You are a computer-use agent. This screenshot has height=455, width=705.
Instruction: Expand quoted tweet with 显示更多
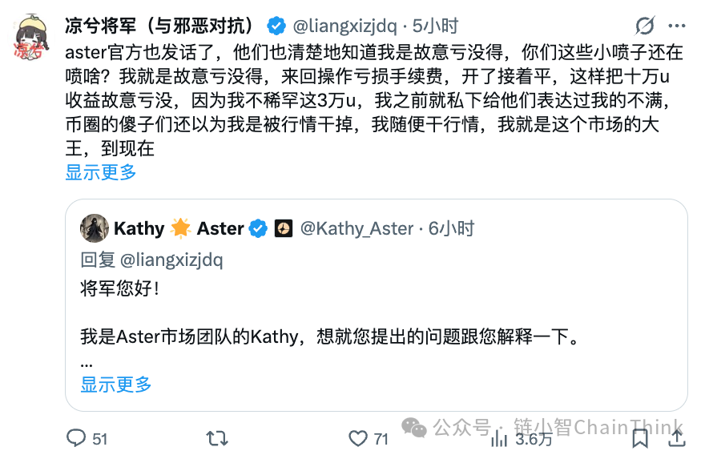pos(116,385)
